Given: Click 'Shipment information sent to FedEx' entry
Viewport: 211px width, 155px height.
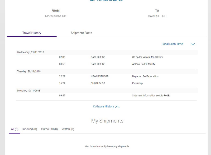Looking at the screenshot, I should [107, 95].
